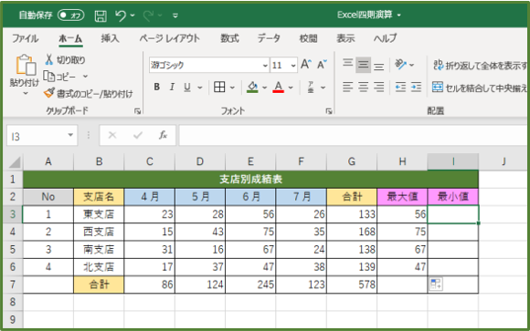Click the text orientation icon
Image resolution: width=530 pixels, height=331 pixels.
pyautogui.click(x=400, y=64)
